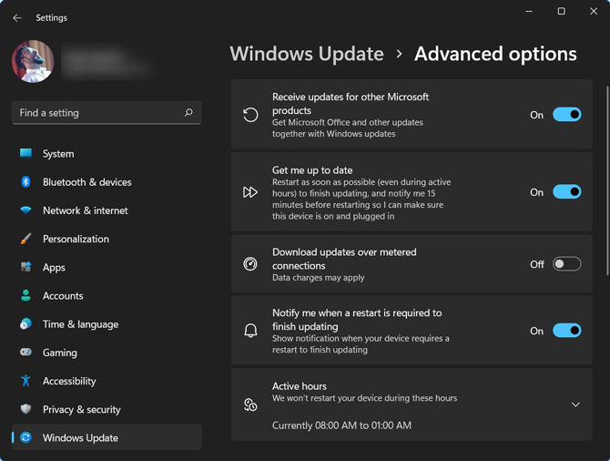Click the user profile picture
This screenshot has width=610, height=461.
[x=33, y=62]
